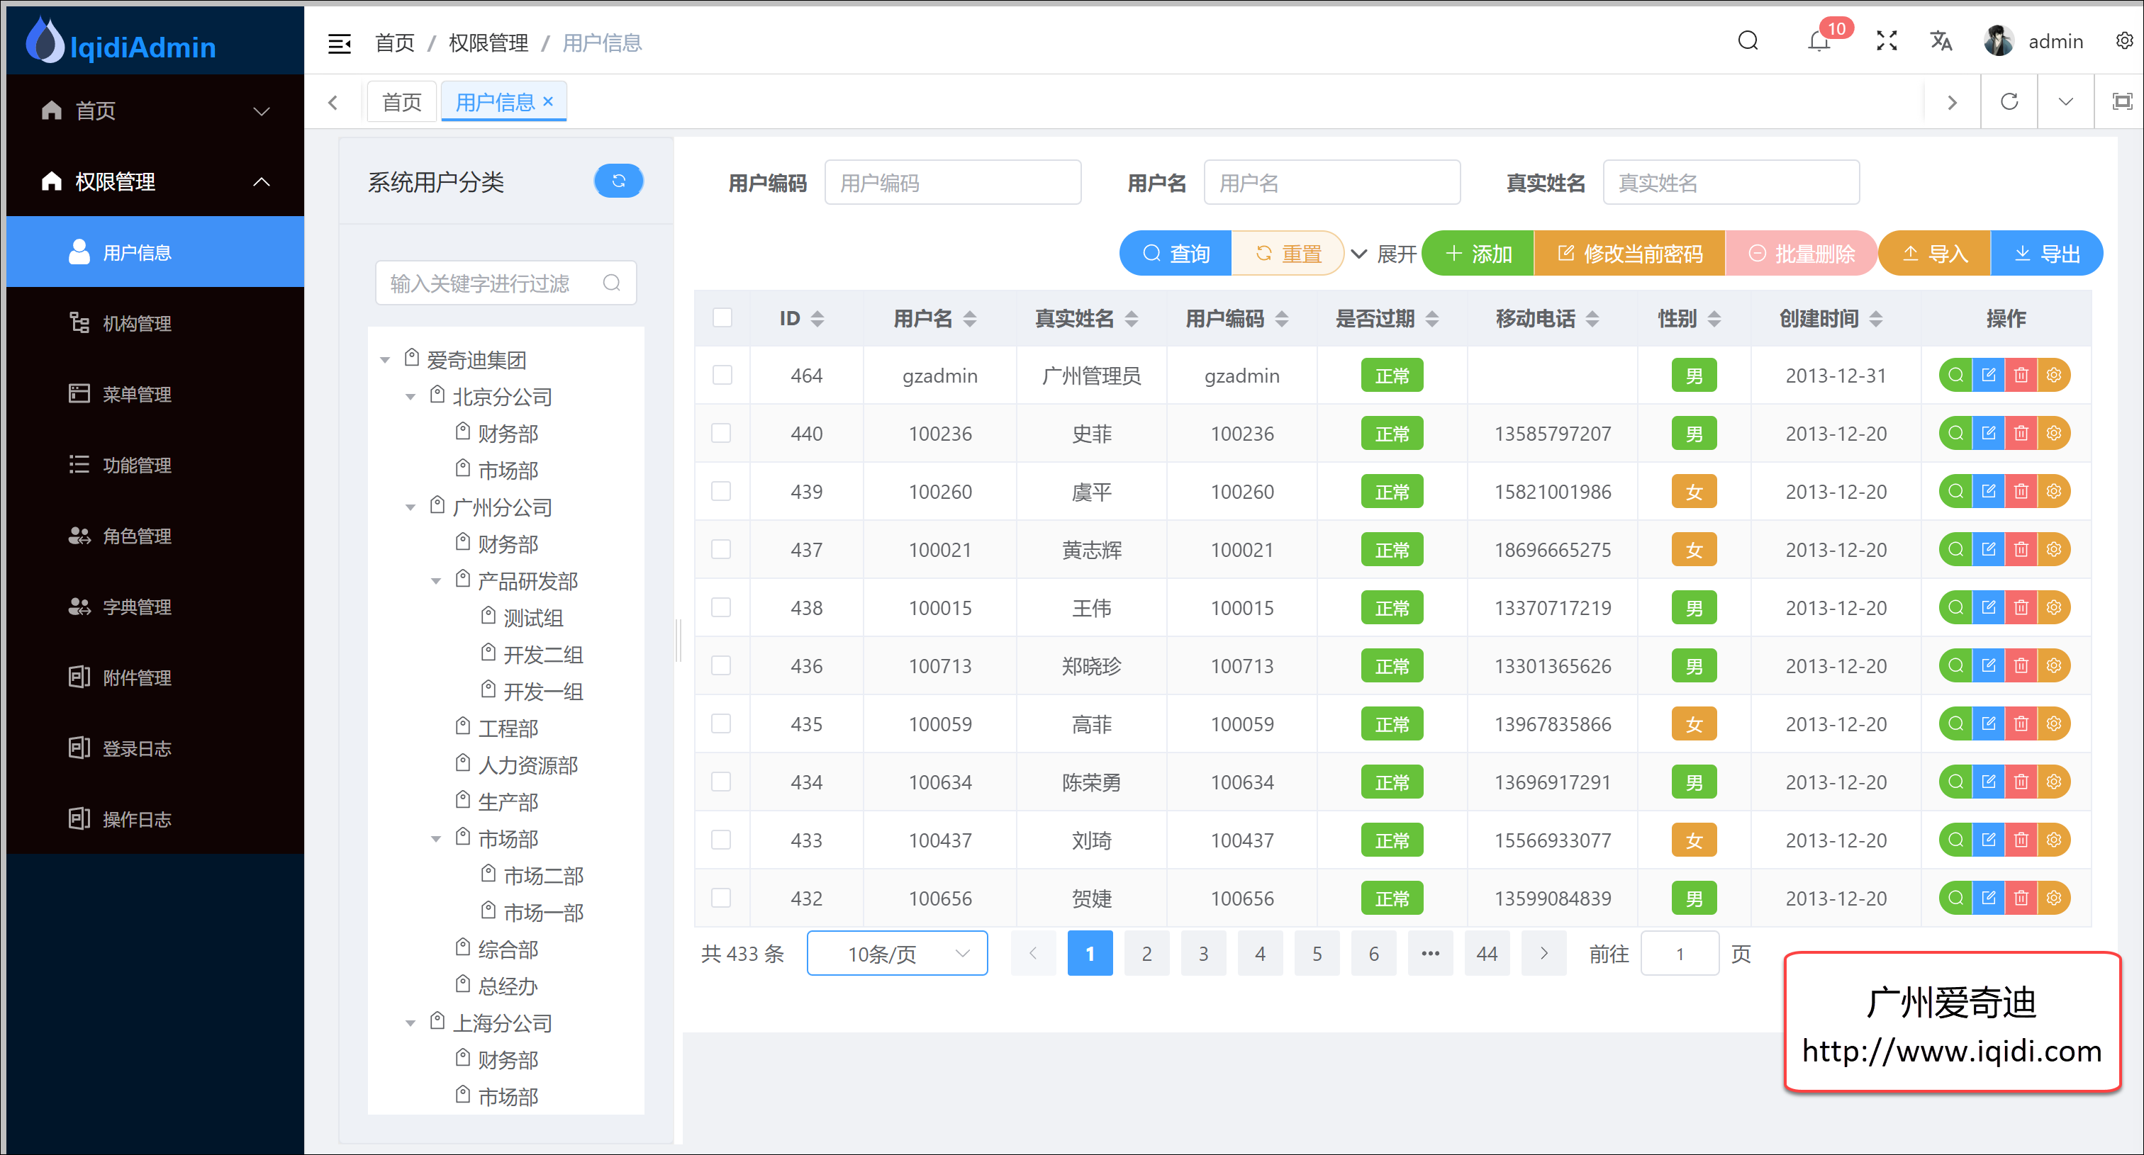
Task: Click the tab bar refresh icon
Action: [x=2009, y=101]
